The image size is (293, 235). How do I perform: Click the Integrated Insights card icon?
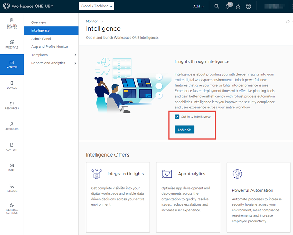(97, 174)
